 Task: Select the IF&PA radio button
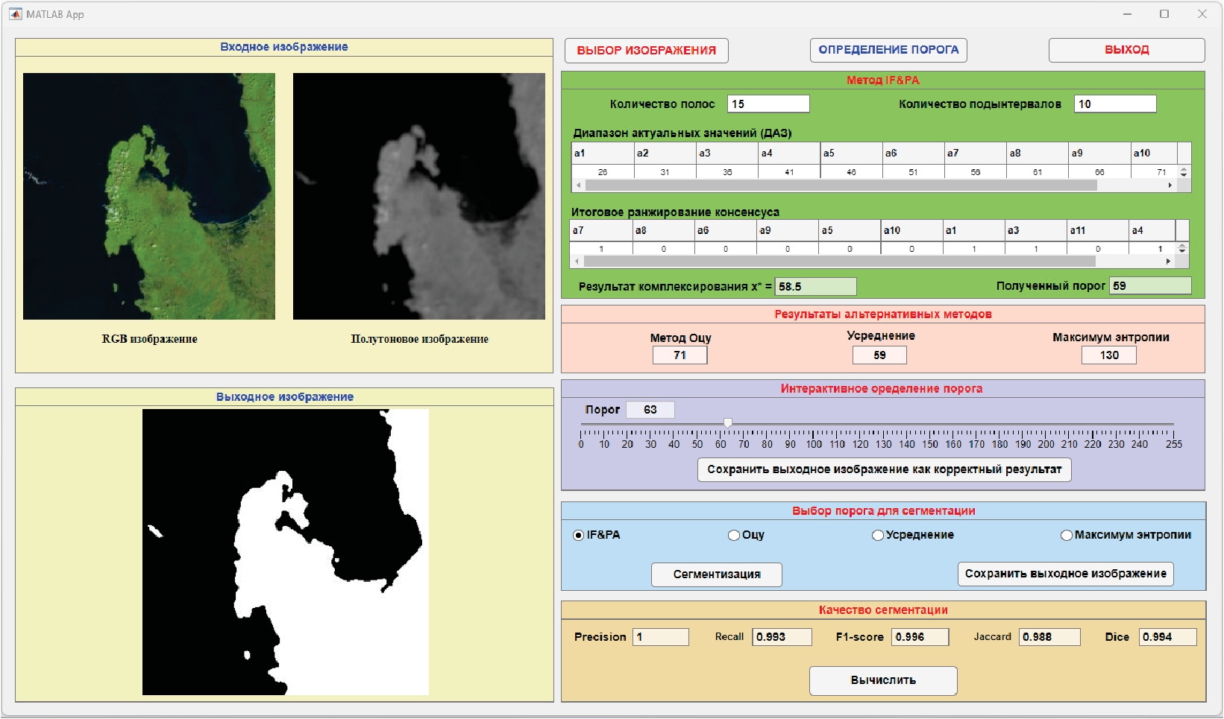coord(579,535)
